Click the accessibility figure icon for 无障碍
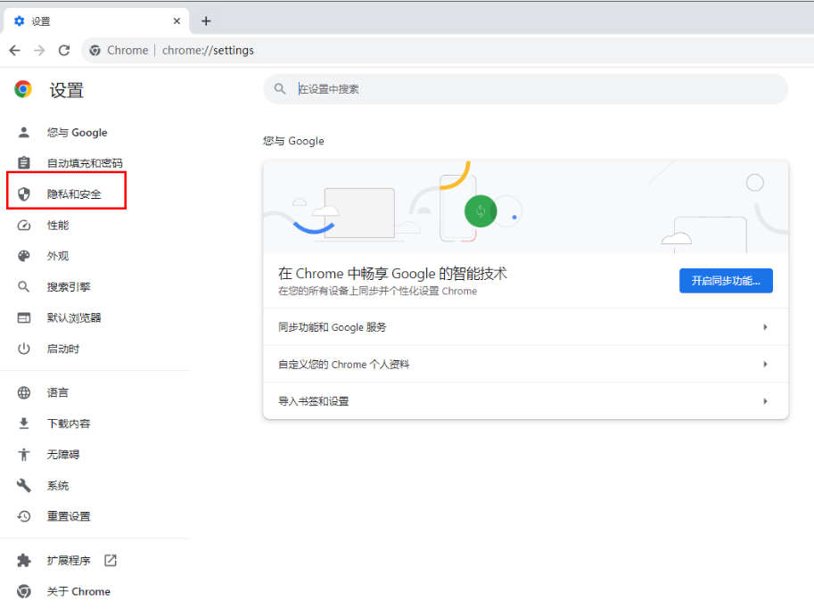 click(x=24, y=454)
